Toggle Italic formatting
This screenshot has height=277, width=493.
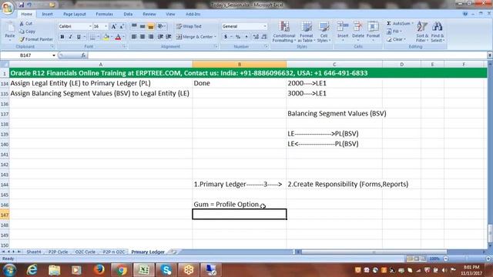click(70, 37)
